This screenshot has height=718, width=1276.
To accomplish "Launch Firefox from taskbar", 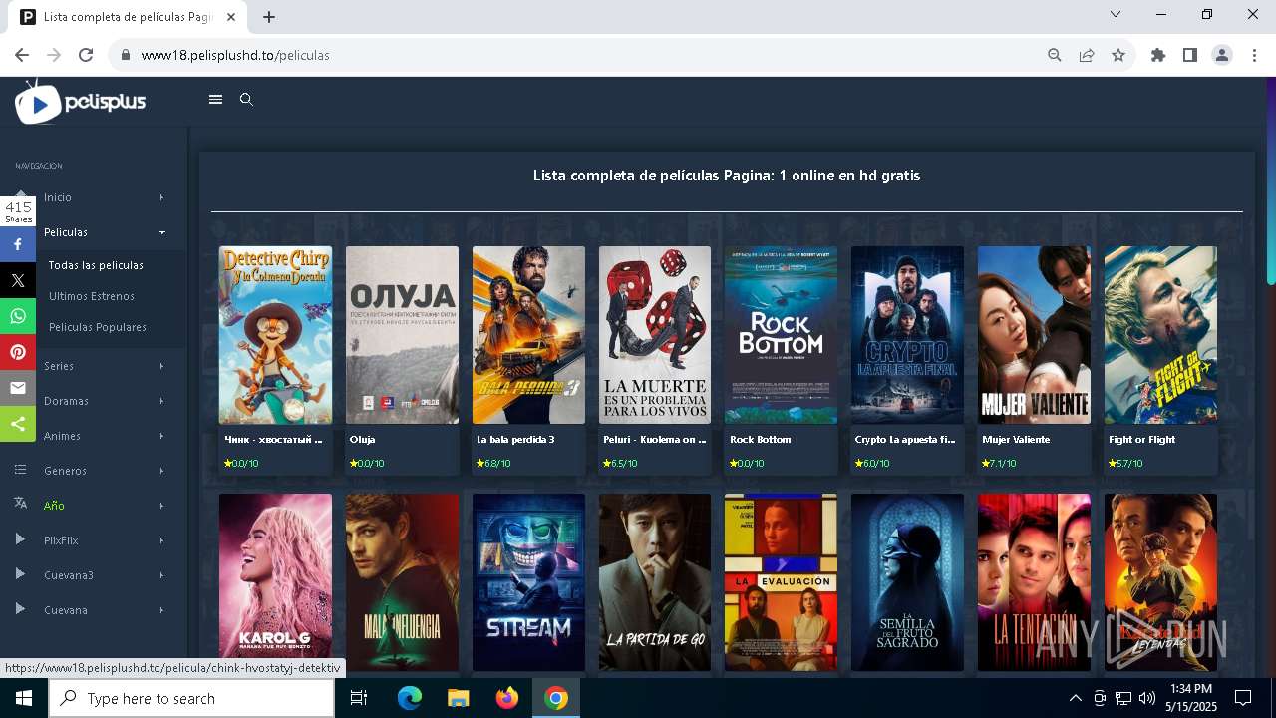I will pyautogui.click(x=506, y=698).
